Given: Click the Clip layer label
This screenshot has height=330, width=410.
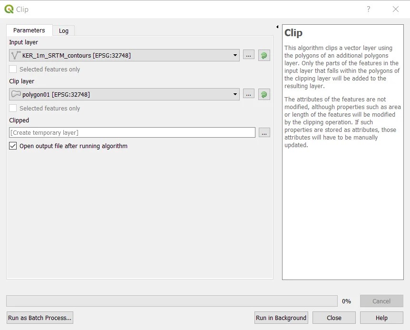Looking at the screenshot, I should 22,81.
